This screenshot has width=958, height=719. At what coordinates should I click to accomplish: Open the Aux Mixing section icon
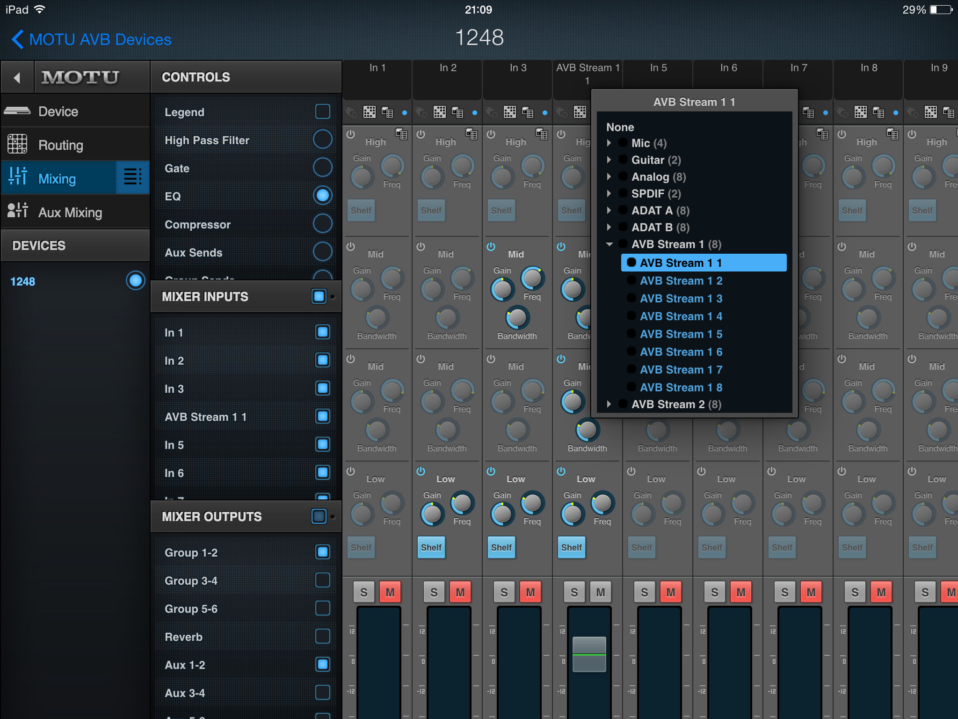pos(18,211)
